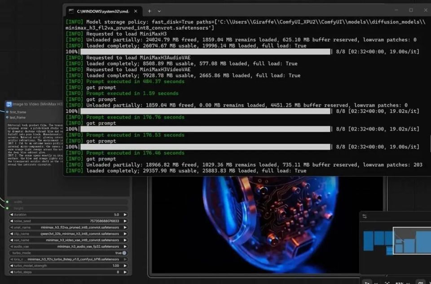431x284 pixels.
Task: Decrement noise_seed using left arrow
Action: [x=12, y=221]
